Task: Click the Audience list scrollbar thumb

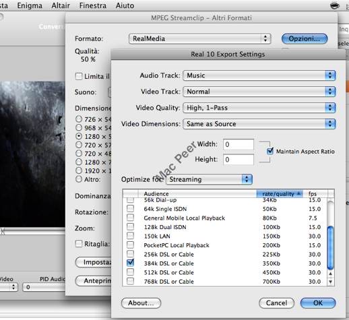Action: coord(330,247)
